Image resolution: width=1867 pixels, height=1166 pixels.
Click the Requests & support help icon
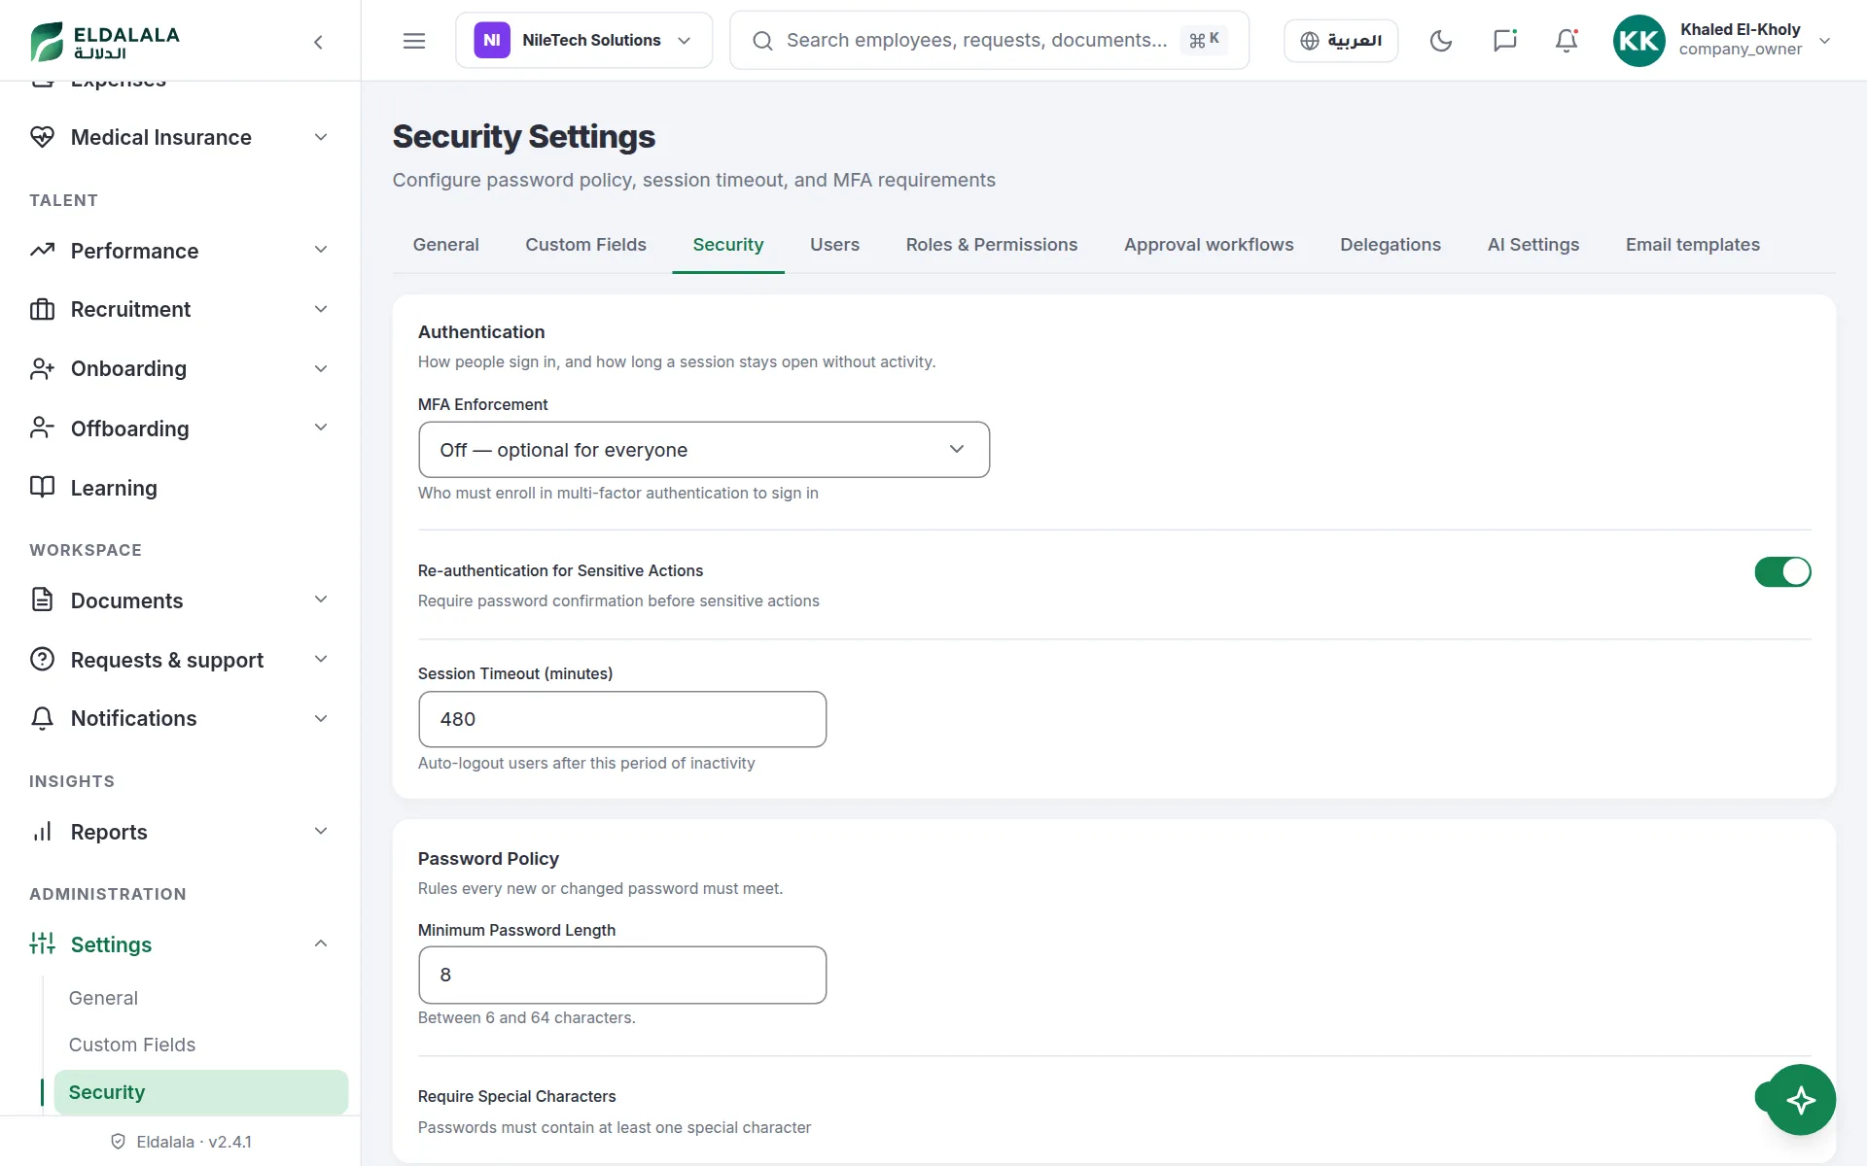tap(42, 660)
